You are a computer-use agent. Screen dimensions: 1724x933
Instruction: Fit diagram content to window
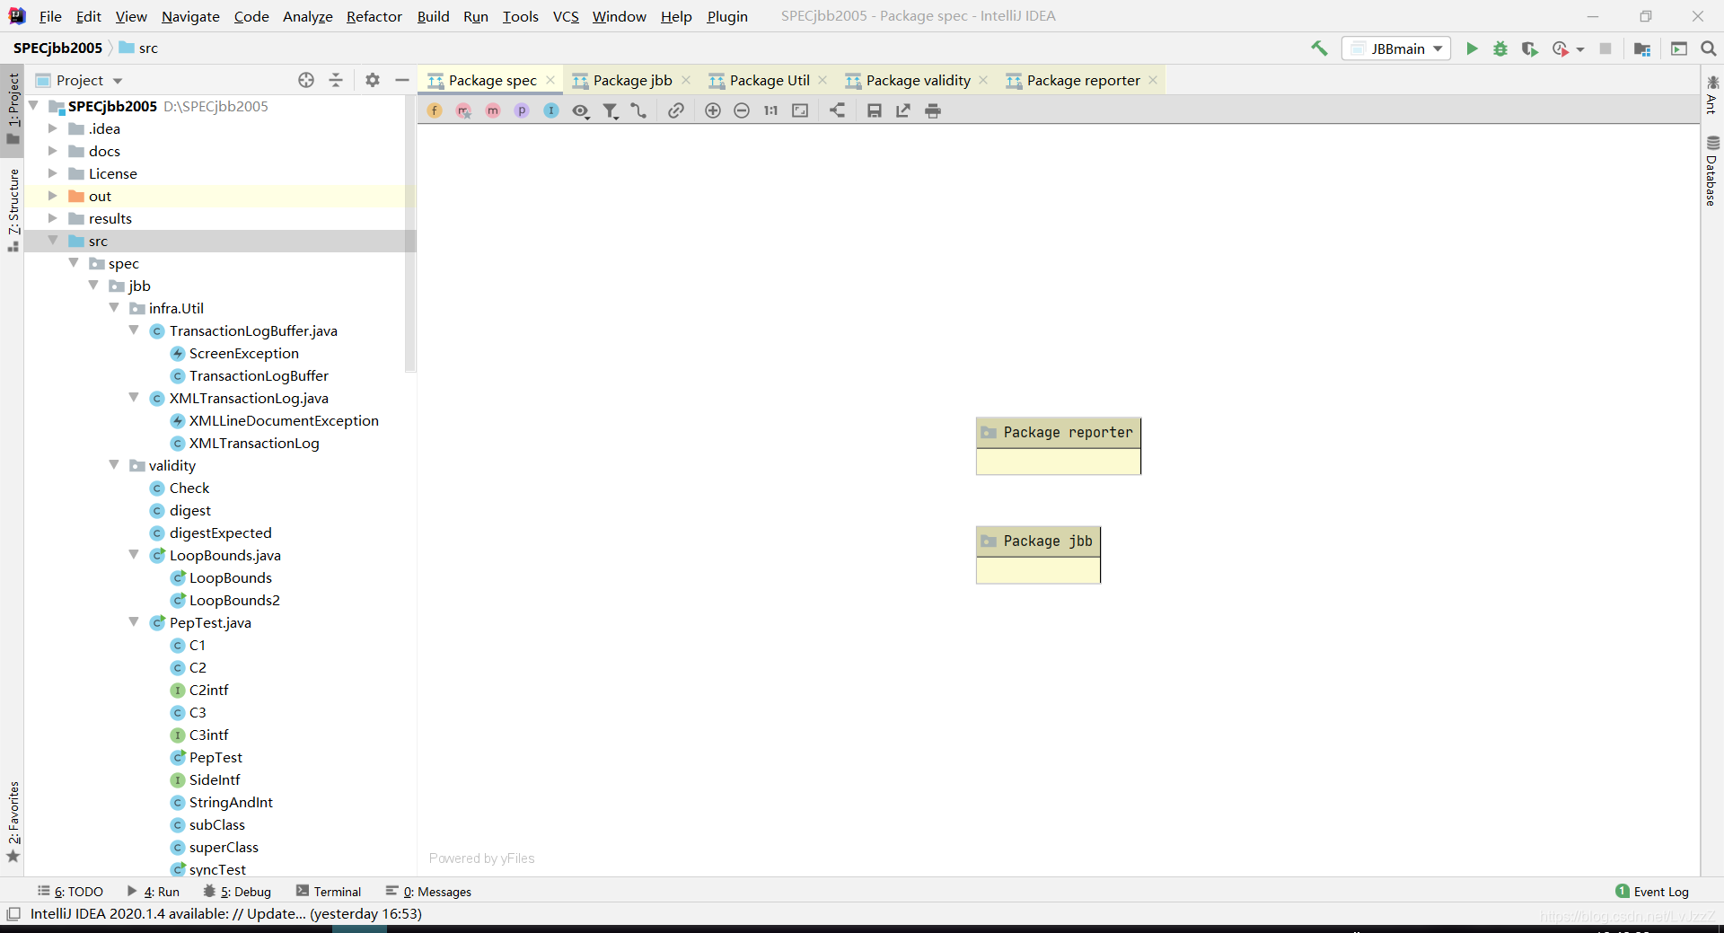[800, 110]
